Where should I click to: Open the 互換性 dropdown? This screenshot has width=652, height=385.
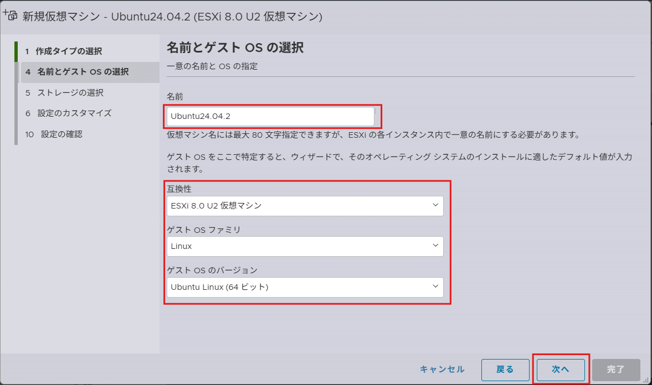305,206
